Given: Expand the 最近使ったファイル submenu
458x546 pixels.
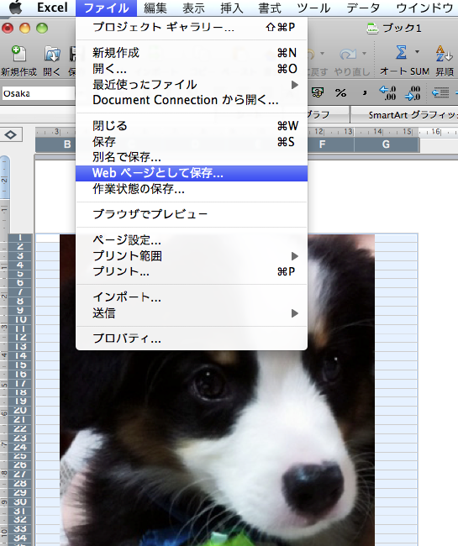Looking at the screenshot, I should [x=192, y=84].
